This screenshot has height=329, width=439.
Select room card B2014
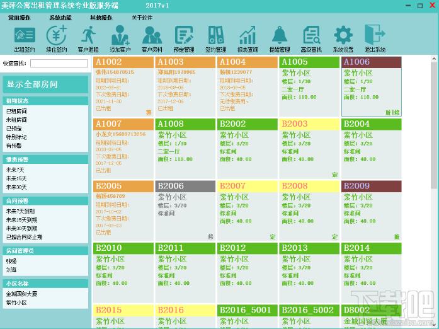tap(372, 273)
